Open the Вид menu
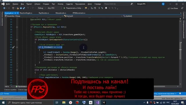186x105 pixels. [x=22, y=4]
